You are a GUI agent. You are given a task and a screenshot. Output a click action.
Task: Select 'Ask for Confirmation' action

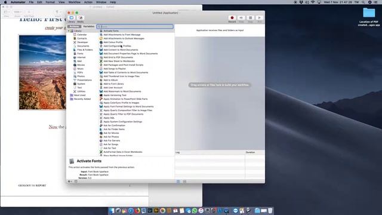pyautogui.click(x=137, y=125)
